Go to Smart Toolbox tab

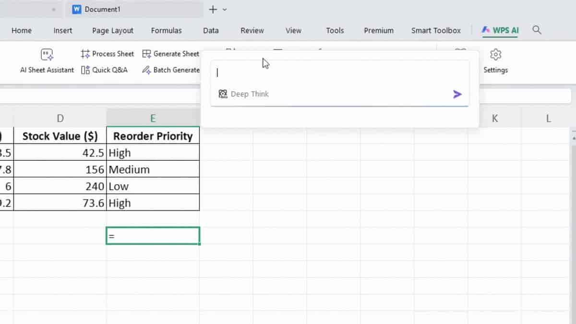(x=436, y=30)
